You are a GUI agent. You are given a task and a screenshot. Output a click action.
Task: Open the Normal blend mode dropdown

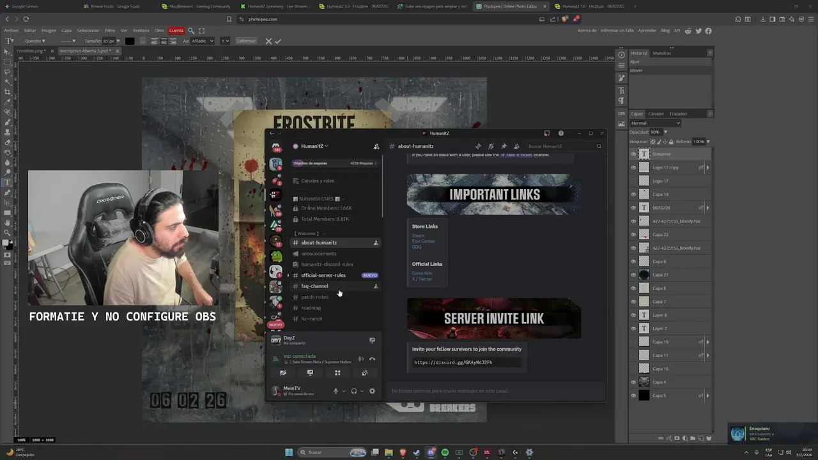[655, 123]
